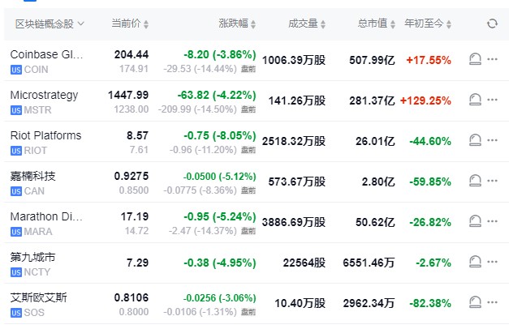The height and width of the screenshot is (329, 509).
Task: Click volume 22564股
Action: [x=304, y=263]
